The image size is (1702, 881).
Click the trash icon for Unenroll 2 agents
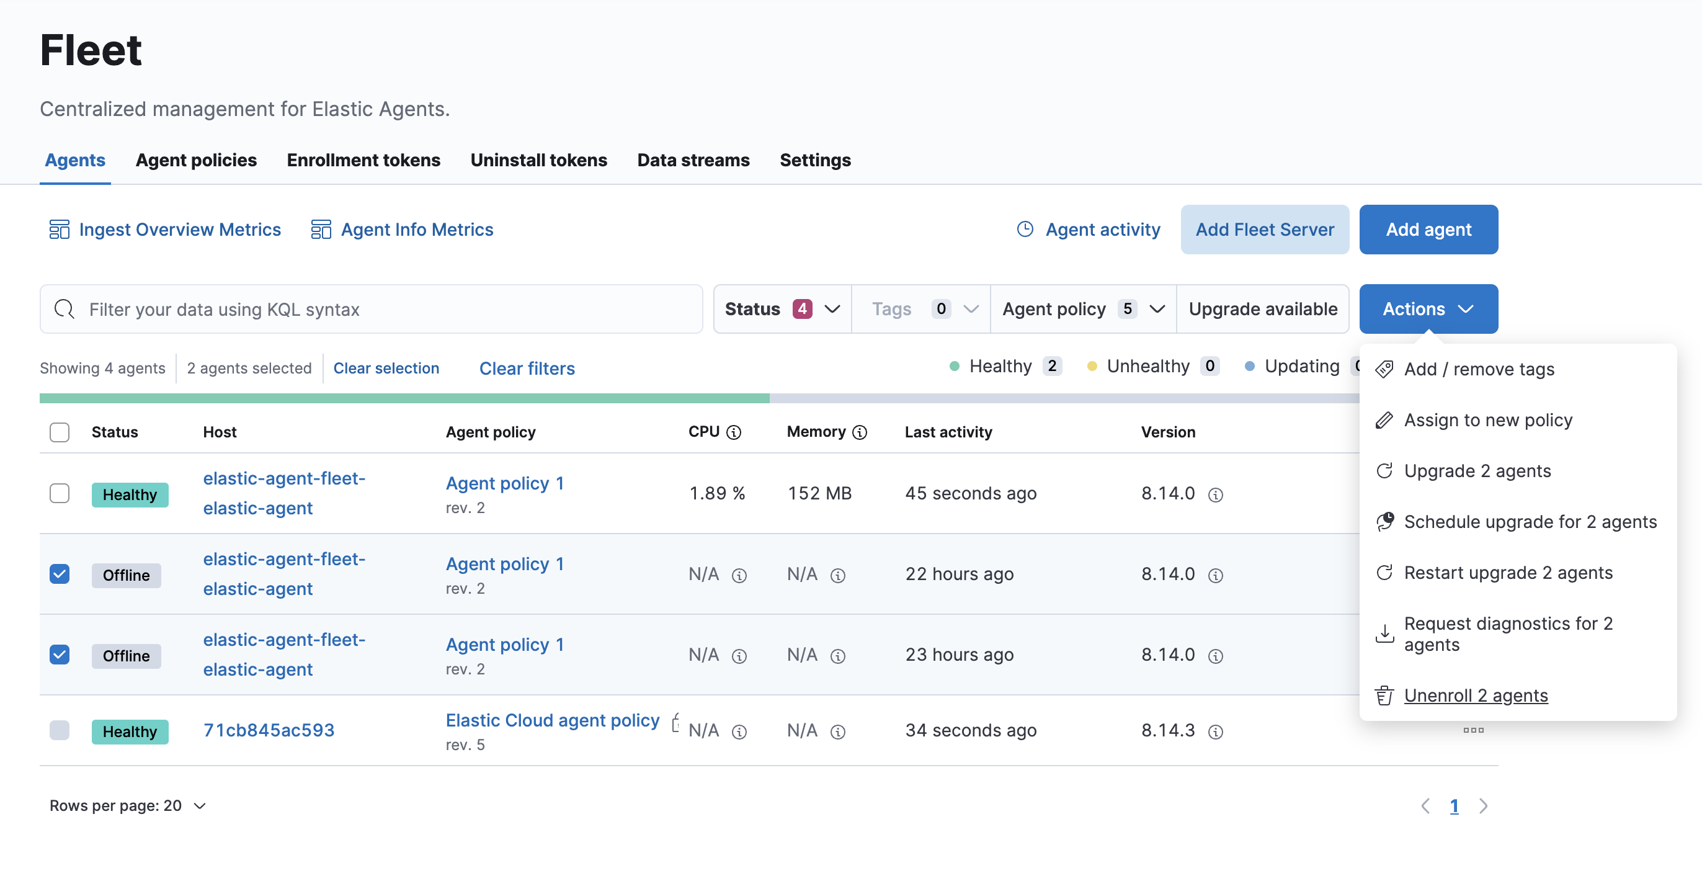(x=1384, y=695)
